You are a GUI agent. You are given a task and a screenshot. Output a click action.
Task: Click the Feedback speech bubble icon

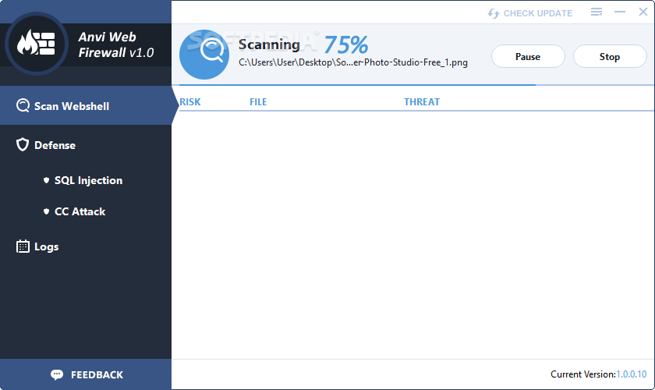pyautogui.click(x=57, y=374)
